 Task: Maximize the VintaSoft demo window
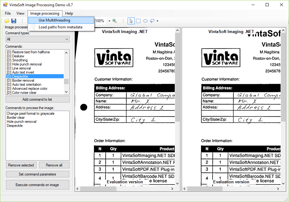click(x=267, y=5)
